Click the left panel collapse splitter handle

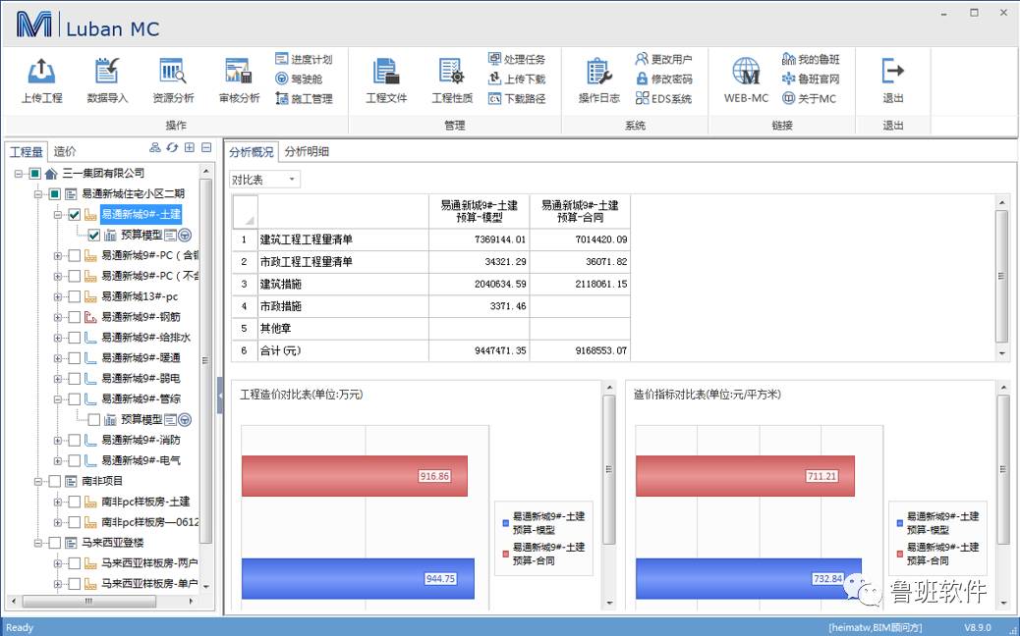[220, 395]
